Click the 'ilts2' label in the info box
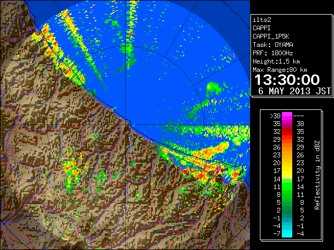The image size is (334, 250). [x=262, y=20]
